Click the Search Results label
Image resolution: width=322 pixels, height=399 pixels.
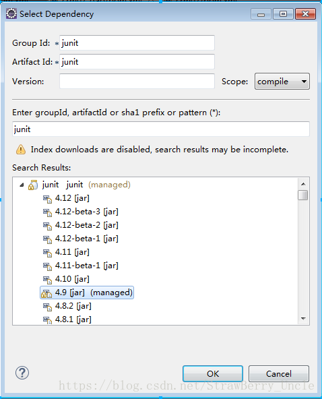point(42,168)
